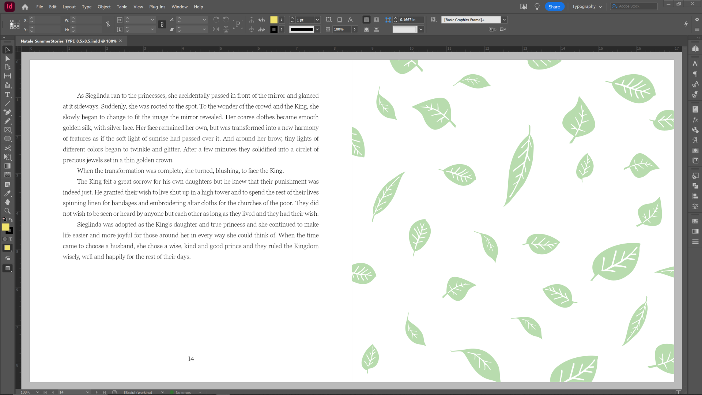Image resolution: width=702 pixels, height=395 pixels.
Task: Toggle the reference point locator grid
Action: pos(15,25)
